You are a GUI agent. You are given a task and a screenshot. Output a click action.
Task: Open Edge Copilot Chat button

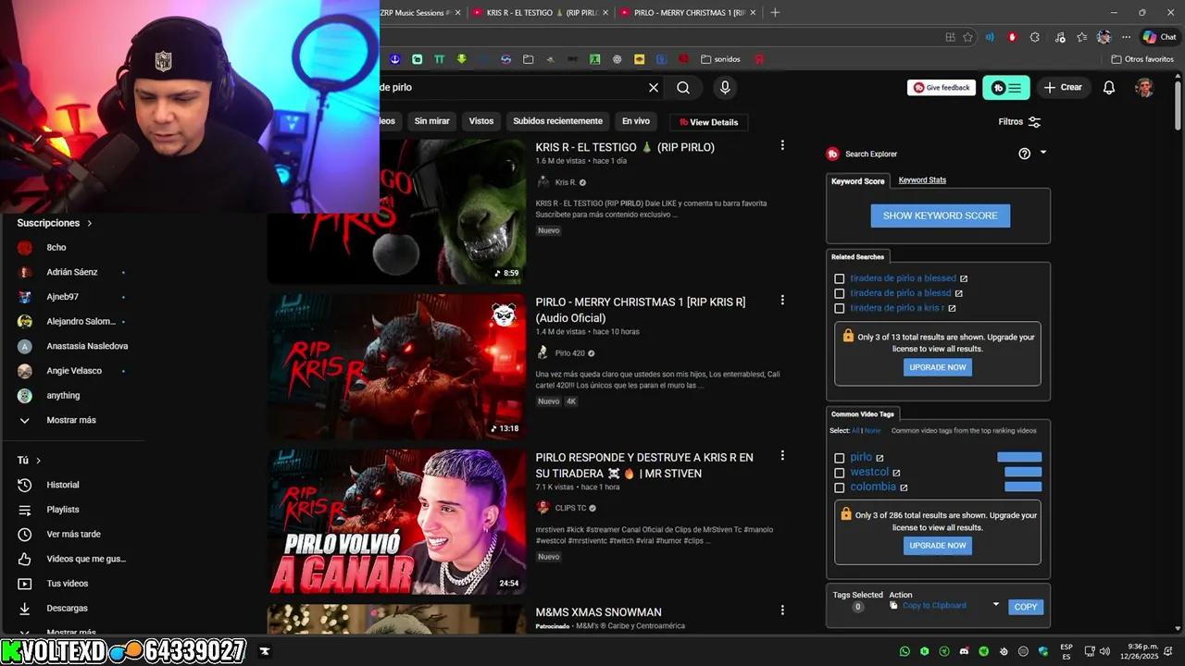[1159, 37]
